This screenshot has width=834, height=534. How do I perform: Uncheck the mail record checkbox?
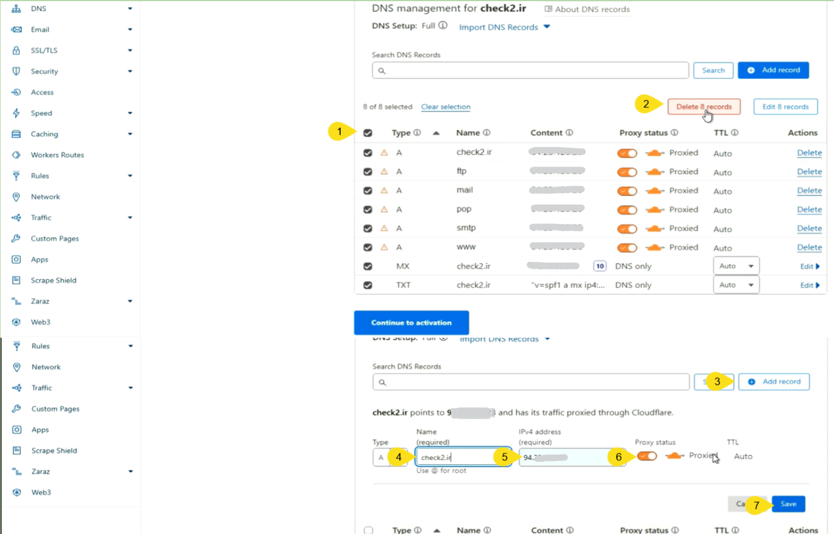(x=368, y=190)
